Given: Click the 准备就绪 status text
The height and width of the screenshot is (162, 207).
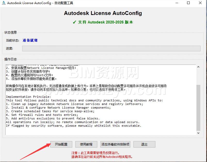Looking at the screenshot, I should tap(30, 40).
